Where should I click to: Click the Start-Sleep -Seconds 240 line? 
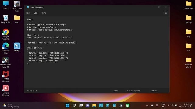coord(44,61)
